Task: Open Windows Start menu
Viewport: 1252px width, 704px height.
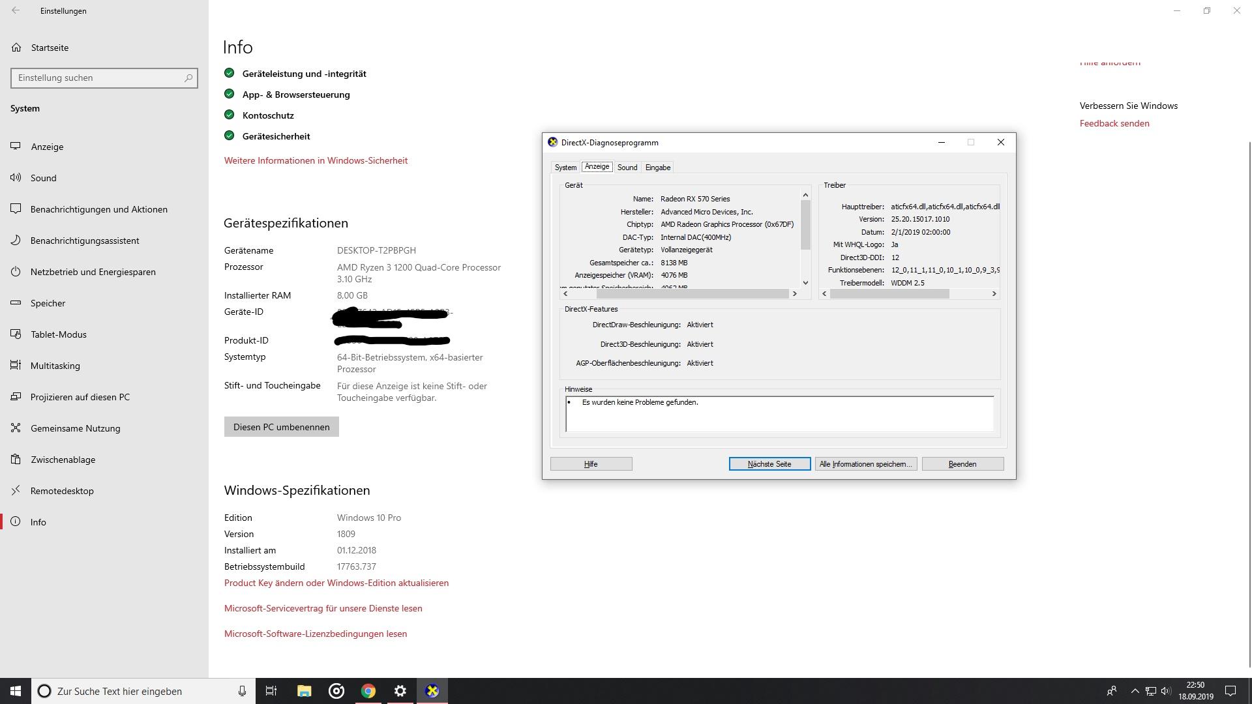Action: [16, 691]
